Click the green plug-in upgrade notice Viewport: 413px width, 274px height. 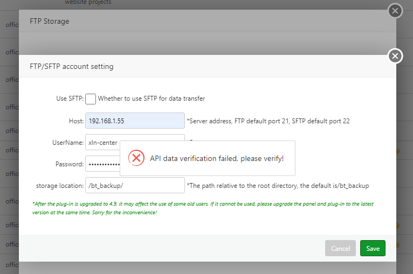pyautogui.click(x=203, y=208)
